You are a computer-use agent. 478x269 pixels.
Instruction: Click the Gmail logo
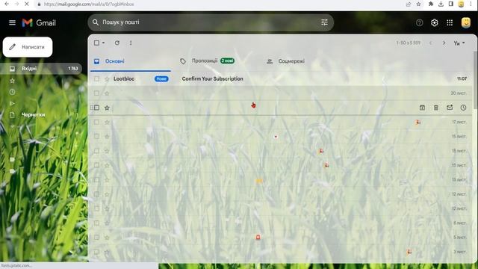click(x=39, y=22)
